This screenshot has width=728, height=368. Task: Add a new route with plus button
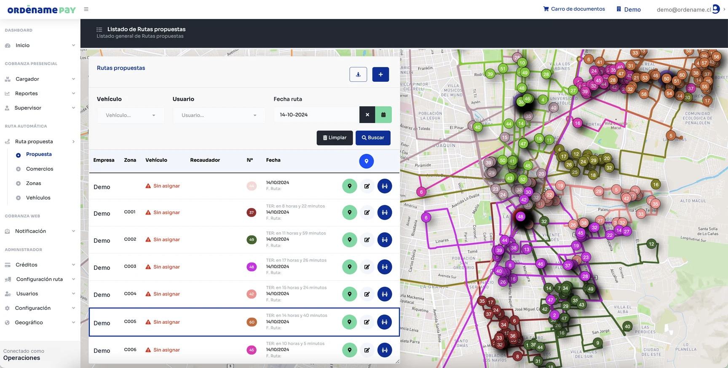(380, 74)
